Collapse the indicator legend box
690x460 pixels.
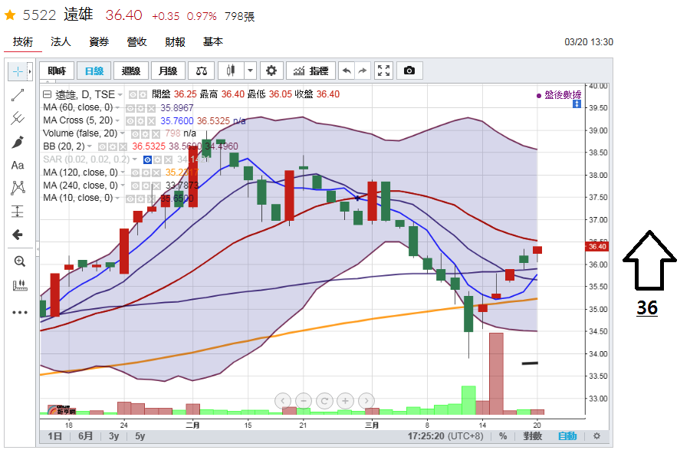[47, 94]
